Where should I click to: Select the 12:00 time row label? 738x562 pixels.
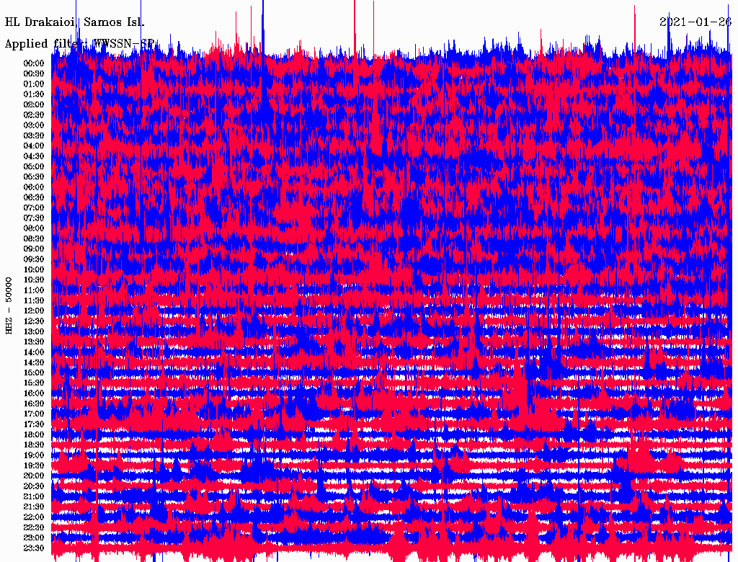[x=34, y=311]
